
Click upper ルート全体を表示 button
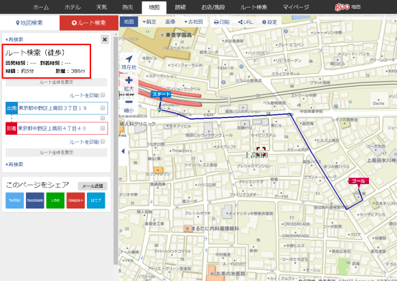click(x=56, y=82)
